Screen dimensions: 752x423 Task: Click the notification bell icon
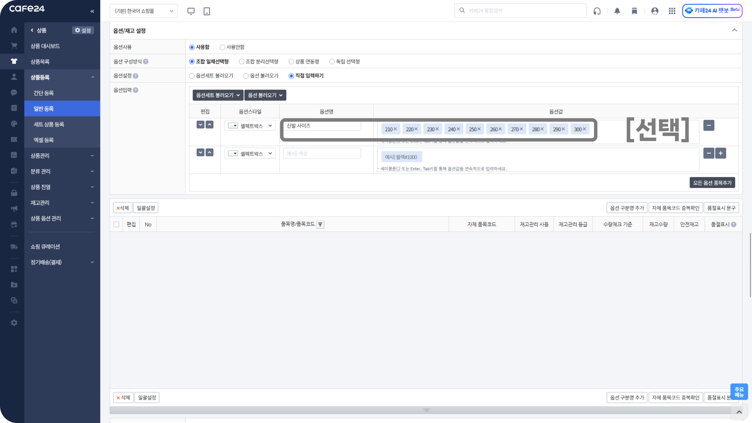click(617, 11)
